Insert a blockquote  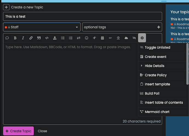pos(39,38)
